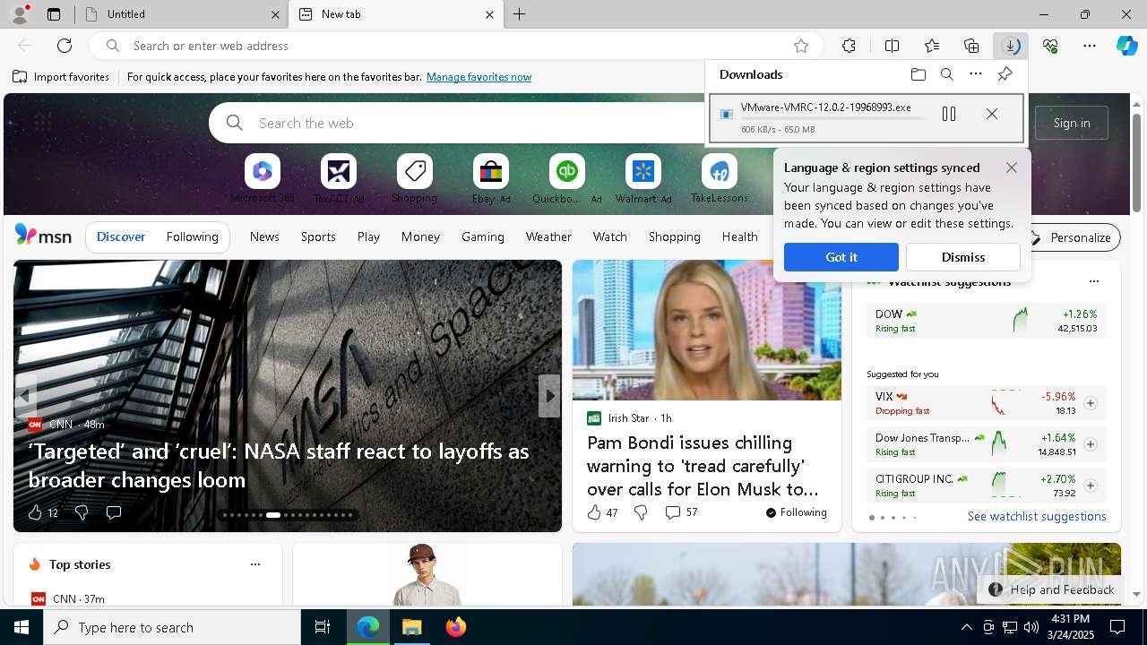The width and height of the screenshot is (1147, 645).
Task: Open Edge Settings and more menu
Action: [x=1090, y=46]
